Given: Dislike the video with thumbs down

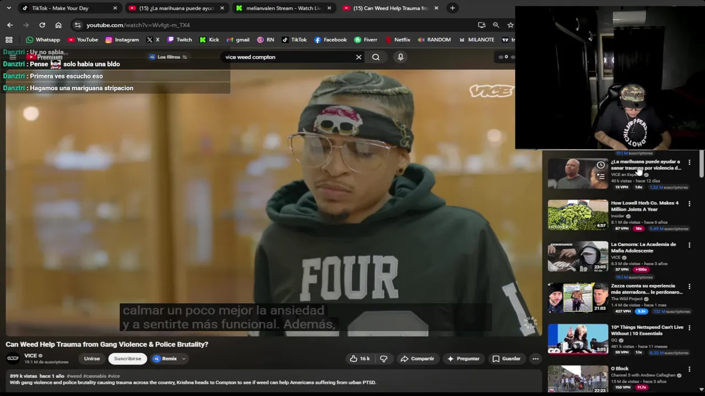Looking at the screenshot, I should [x=384, y=359].
